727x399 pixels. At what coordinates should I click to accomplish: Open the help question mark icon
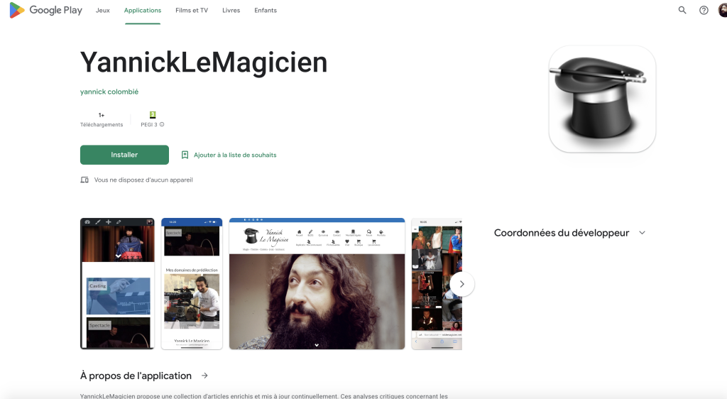click(x=704, y=10)
